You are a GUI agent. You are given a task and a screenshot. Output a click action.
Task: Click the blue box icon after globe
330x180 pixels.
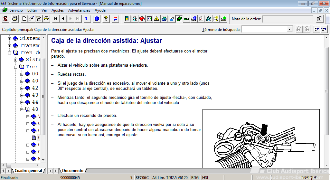(172, 19)
